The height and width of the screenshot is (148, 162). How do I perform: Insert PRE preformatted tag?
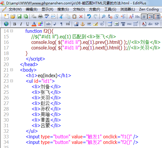[129, 24]
